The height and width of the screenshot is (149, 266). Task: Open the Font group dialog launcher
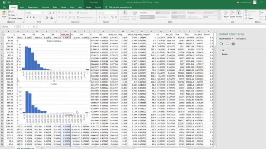55,22
